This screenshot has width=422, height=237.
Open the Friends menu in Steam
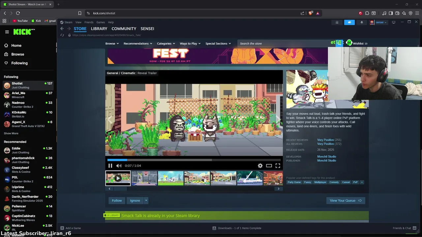pyautogui.click(x=89, y=22)
